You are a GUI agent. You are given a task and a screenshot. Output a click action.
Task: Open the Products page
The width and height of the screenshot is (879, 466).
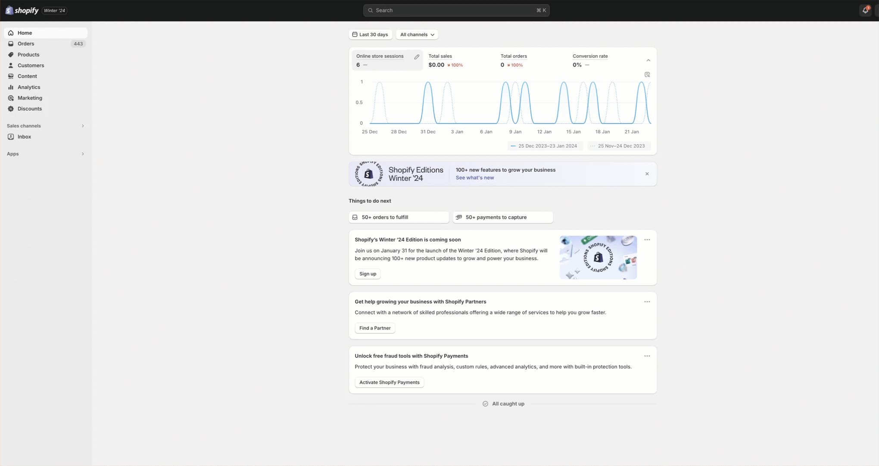[x=46, y=55]
